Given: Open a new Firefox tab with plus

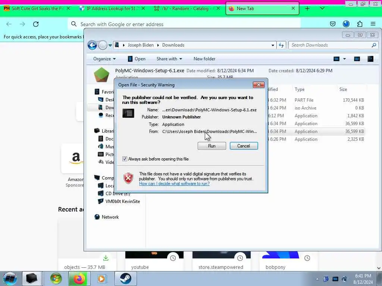Looking at the screenshot, I should pyautogui.click(x=307, y=8).
